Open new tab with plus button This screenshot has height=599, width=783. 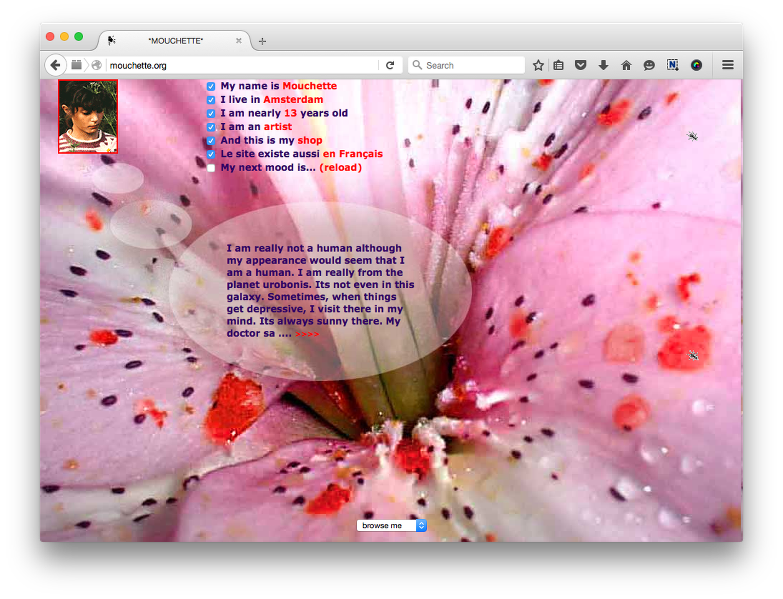click(262, 41)
